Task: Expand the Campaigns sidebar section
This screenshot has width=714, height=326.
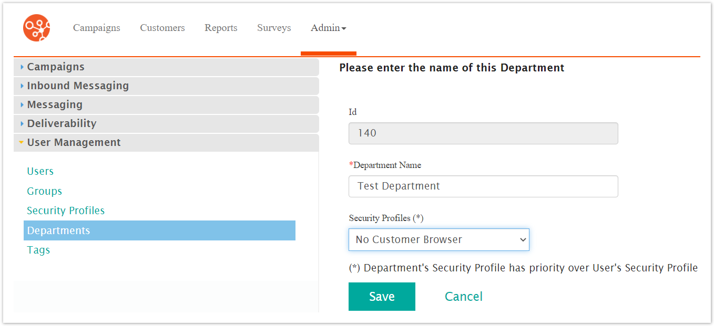Action: (x=166, y=67)
